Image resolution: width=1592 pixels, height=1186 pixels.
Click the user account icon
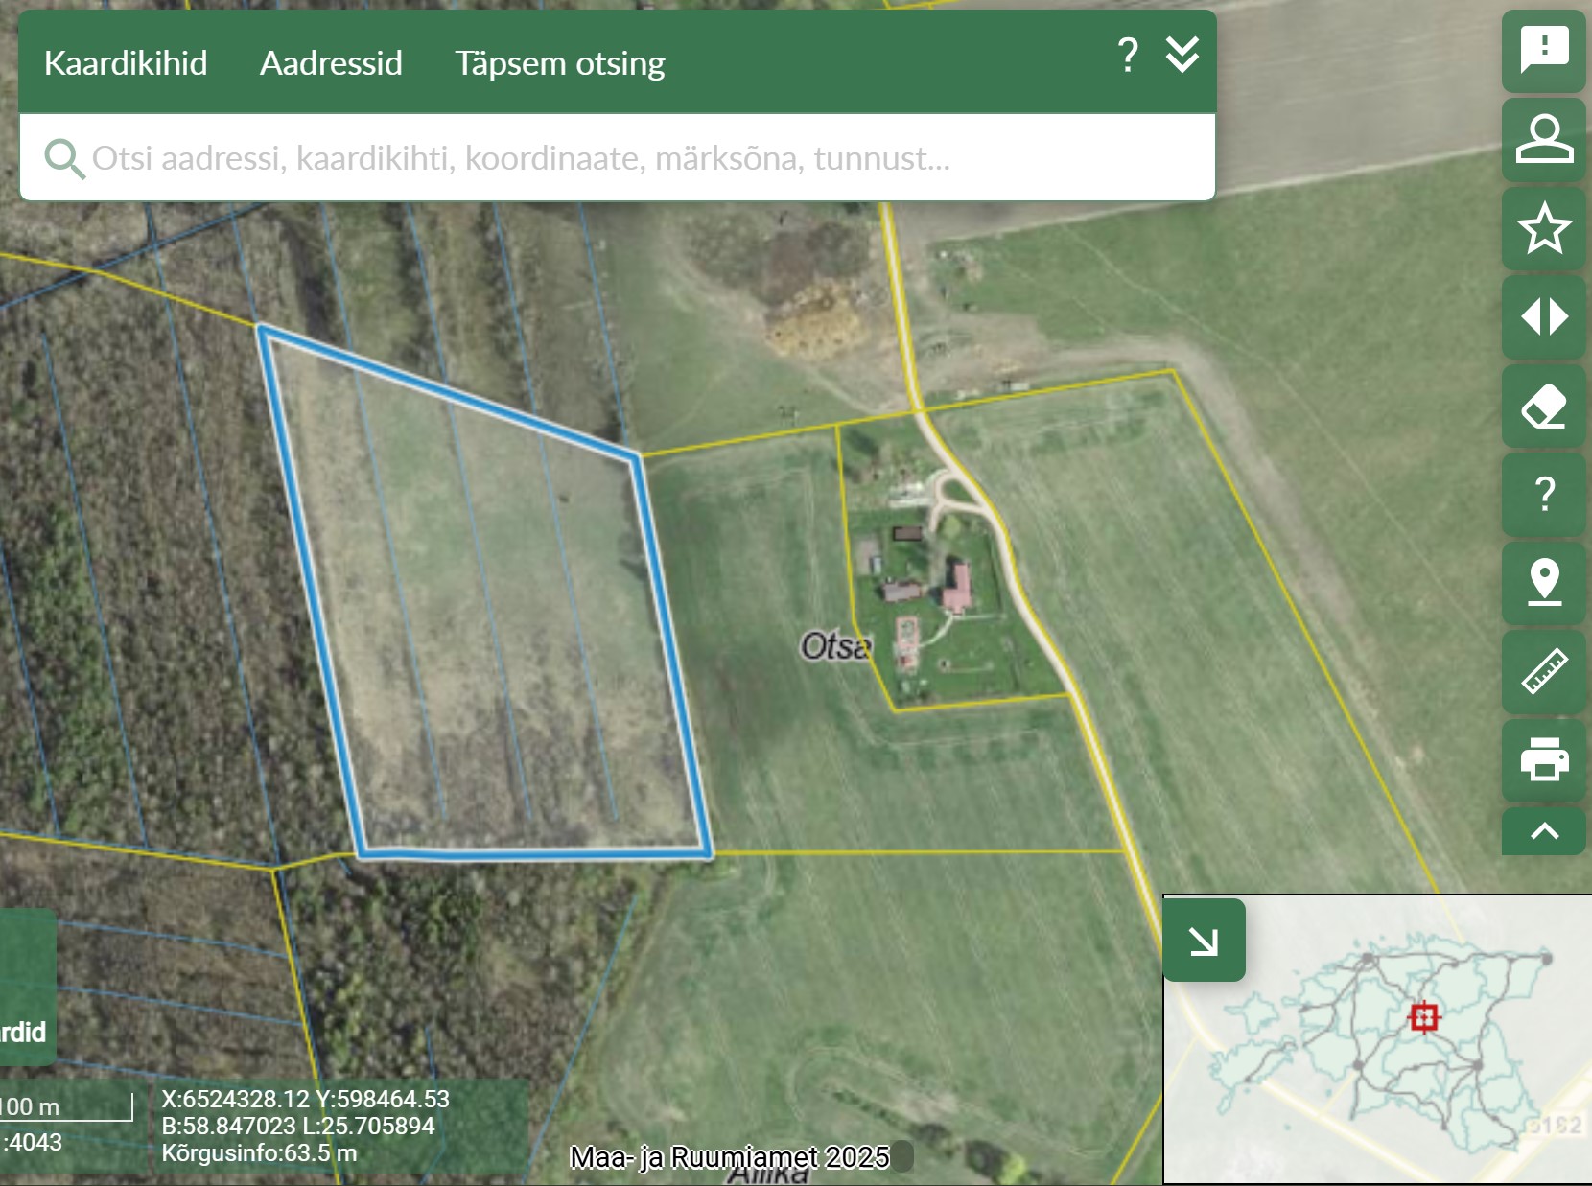(1543, 139)
